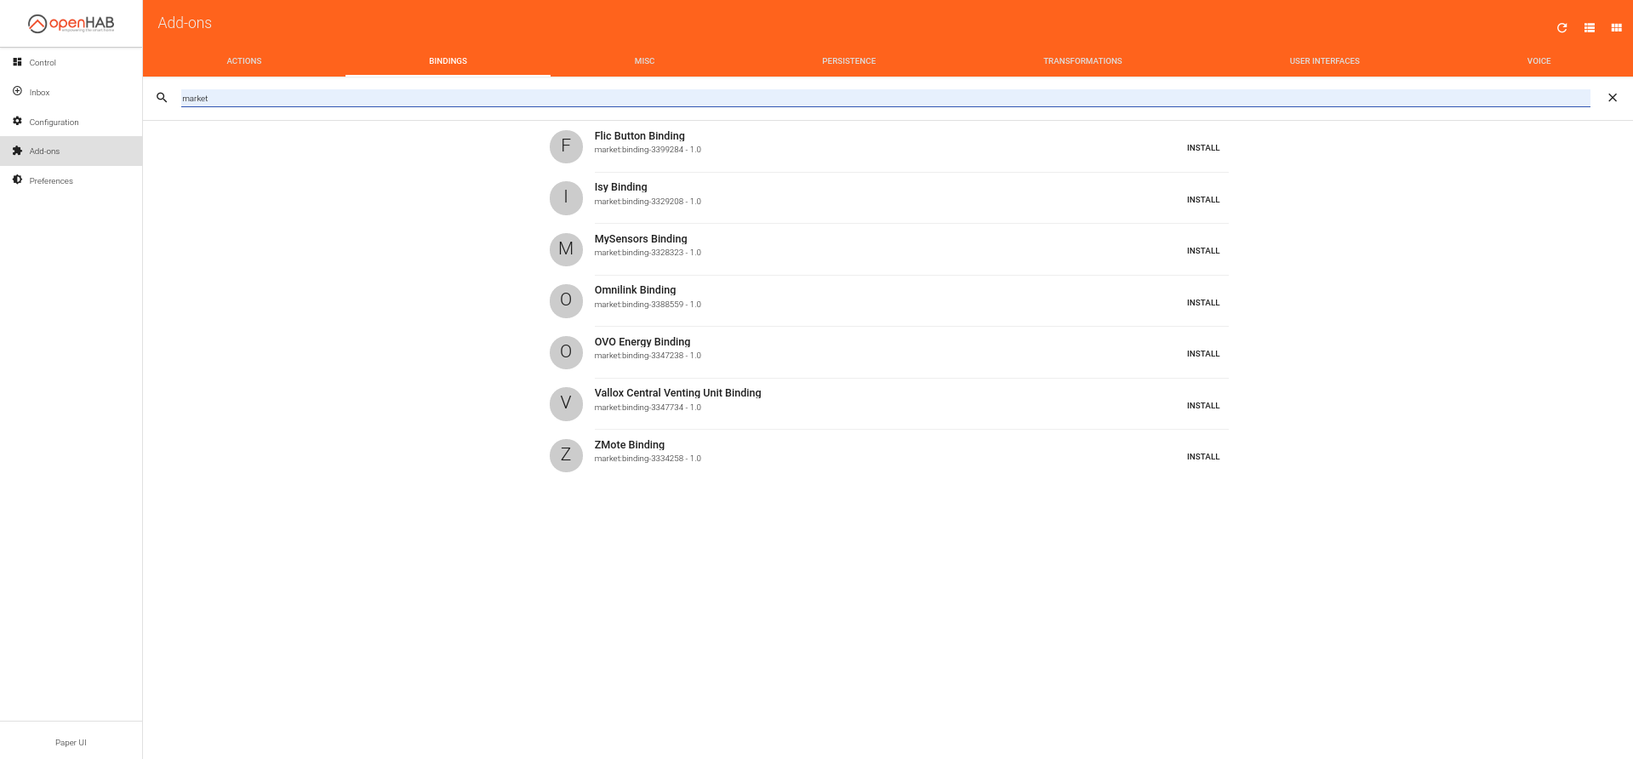Install the Isy Binding
The width and height of the screenshot is (1633, 759).
[x=1203, y=200]
